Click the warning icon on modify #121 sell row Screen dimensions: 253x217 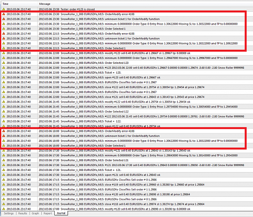coord(4,150)
